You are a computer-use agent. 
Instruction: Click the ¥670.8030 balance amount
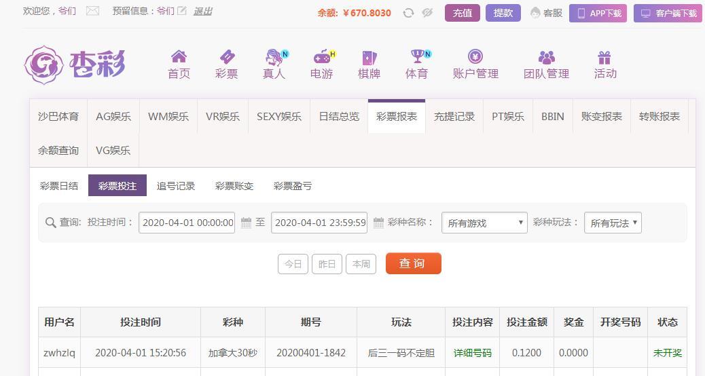pyautogui.click(x=367, y=13)
